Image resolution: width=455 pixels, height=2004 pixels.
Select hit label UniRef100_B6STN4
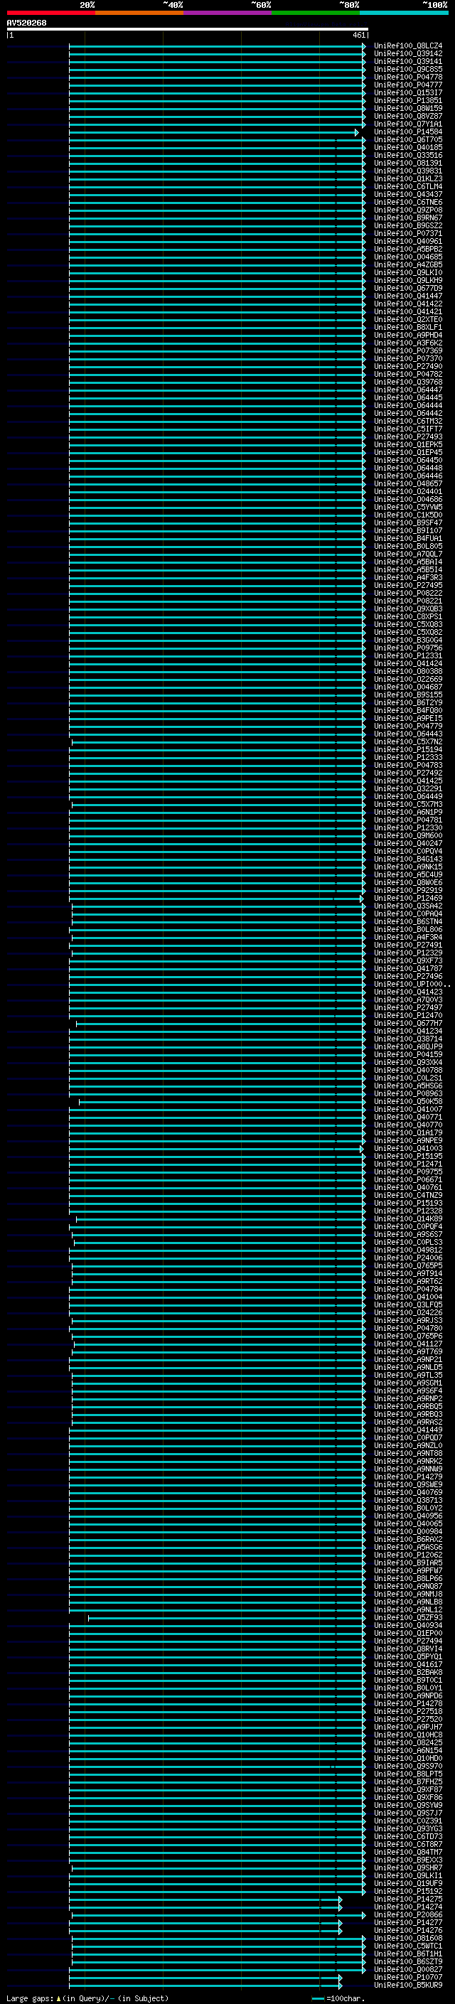point(407,922)
